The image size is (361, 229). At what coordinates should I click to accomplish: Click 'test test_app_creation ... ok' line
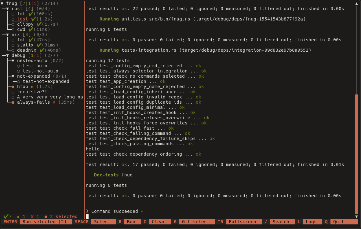click(126, 82)
